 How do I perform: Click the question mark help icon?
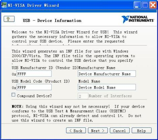9,19
